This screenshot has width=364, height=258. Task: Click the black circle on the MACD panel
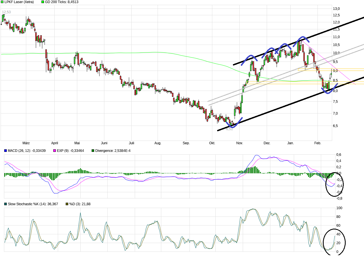pyautogui.click(x=335, y=184)
